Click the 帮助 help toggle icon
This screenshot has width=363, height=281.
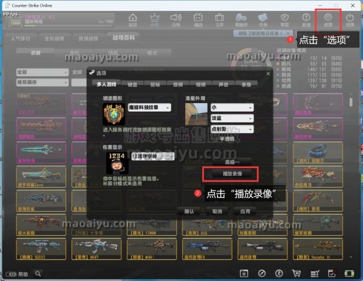coord(11,274)
